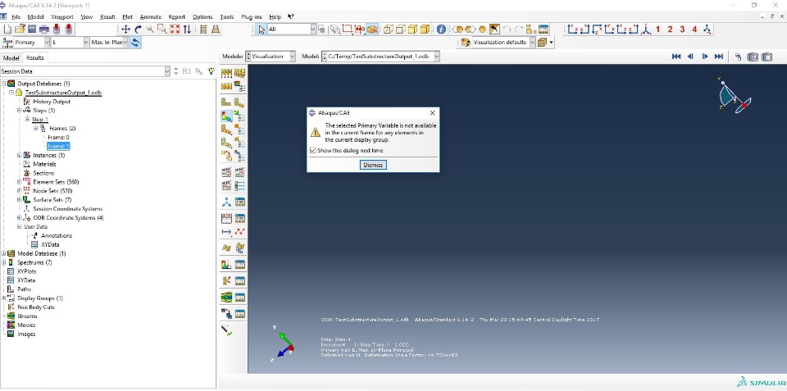The height and width of the screenshot is (391, 787).
Task: Open the File menu
Action: [x=16, y=16]
